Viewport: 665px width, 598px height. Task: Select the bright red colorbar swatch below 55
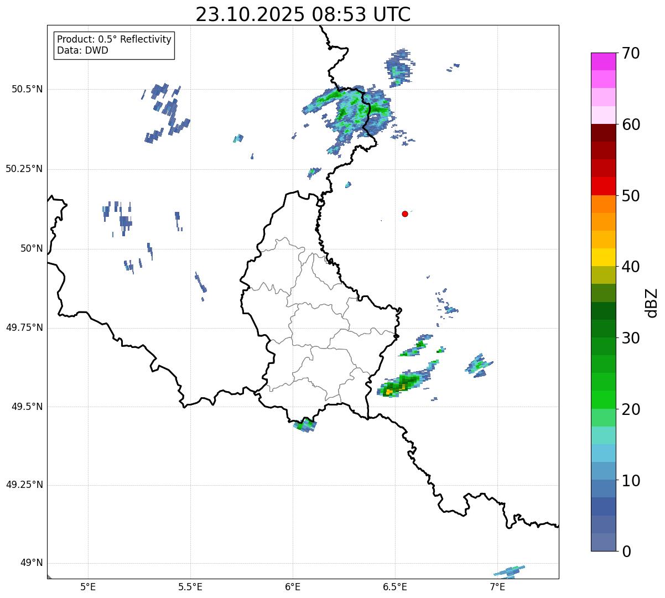(603, 186)
